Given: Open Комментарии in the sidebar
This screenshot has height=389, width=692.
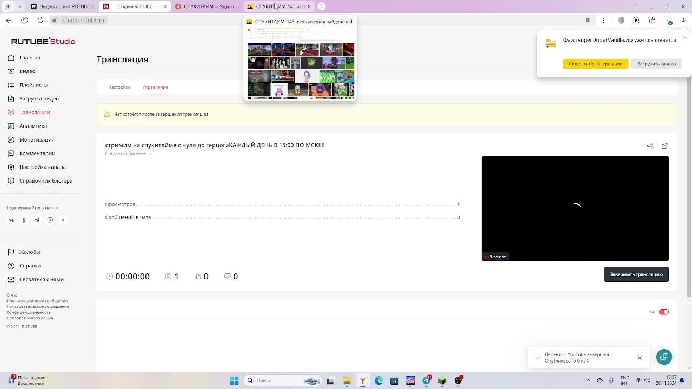Looking at the screenshot, I should (32, 153).
